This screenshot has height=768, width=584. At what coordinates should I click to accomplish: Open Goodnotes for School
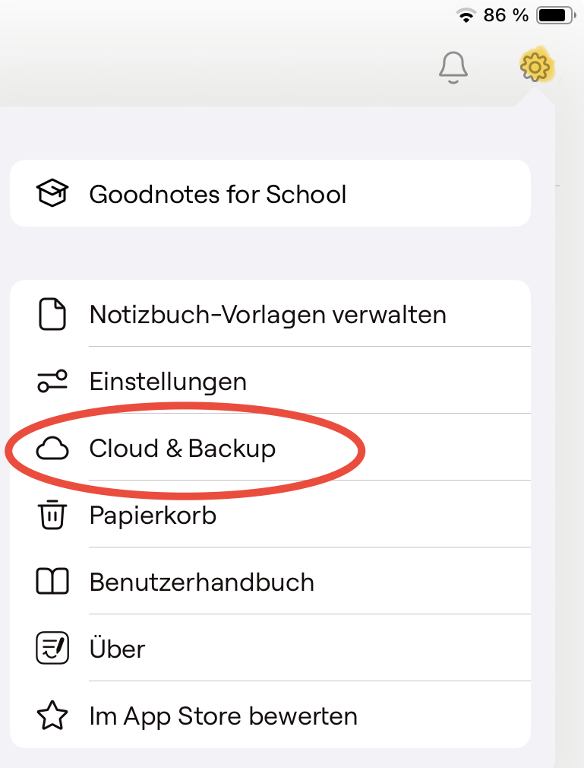pos(218,194)
